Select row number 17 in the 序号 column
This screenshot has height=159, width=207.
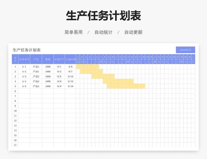click(x=15, y=145)
